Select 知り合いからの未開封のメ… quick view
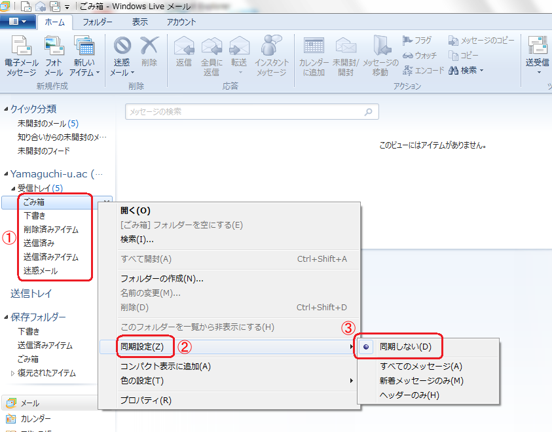This screenshot has height=432, width=552. tap(62, 137)
